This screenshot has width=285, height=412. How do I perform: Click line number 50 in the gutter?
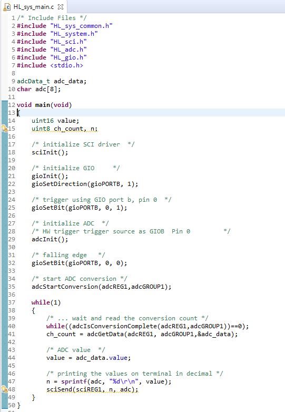click(x=12, y=405)
